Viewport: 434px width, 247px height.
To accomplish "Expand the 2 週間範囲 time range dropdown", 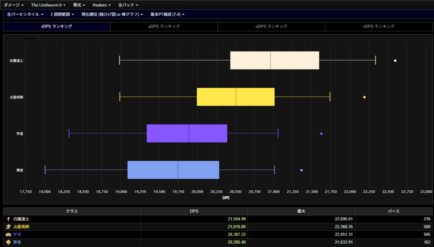I will 62,14.
